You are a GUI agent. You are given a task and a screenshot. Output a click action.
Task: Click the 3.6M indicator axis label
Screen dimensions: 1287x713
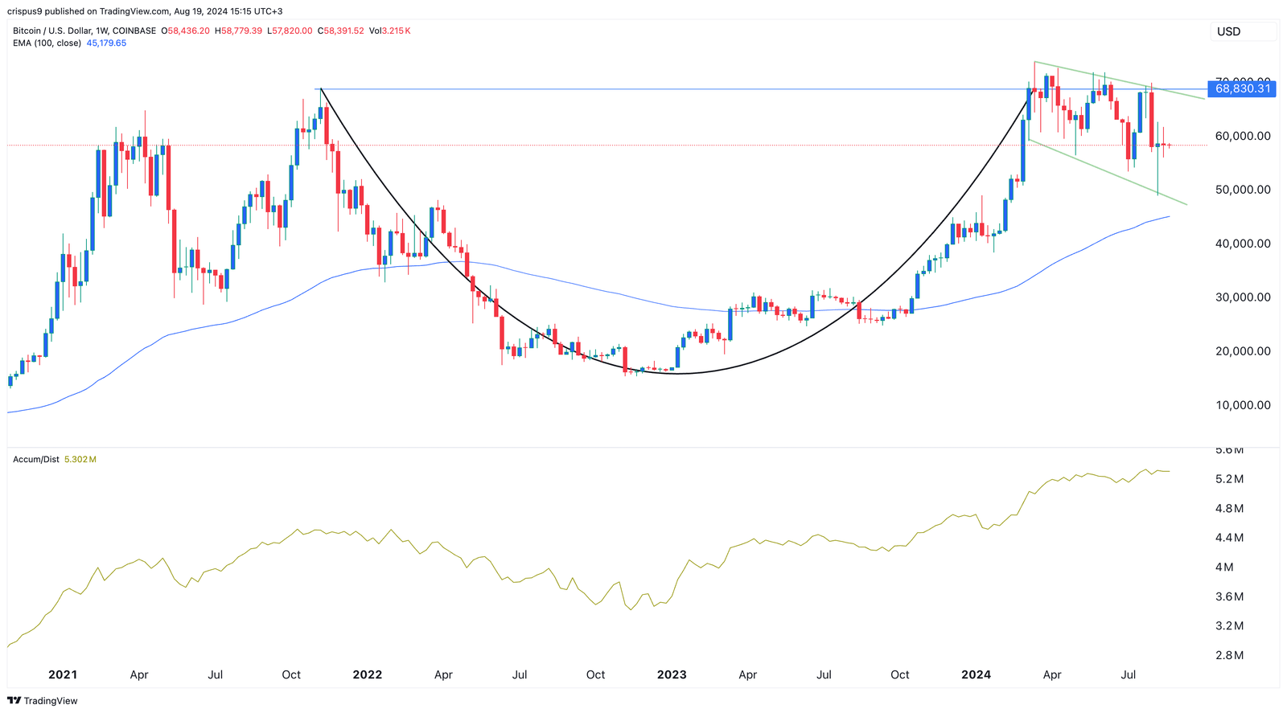click(x=1229, y=596)
